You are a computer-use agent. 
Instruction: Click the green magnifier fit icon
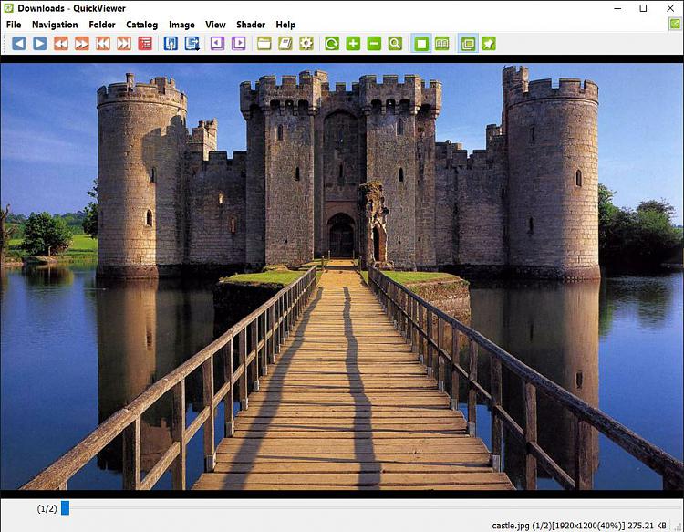point(395,44)
